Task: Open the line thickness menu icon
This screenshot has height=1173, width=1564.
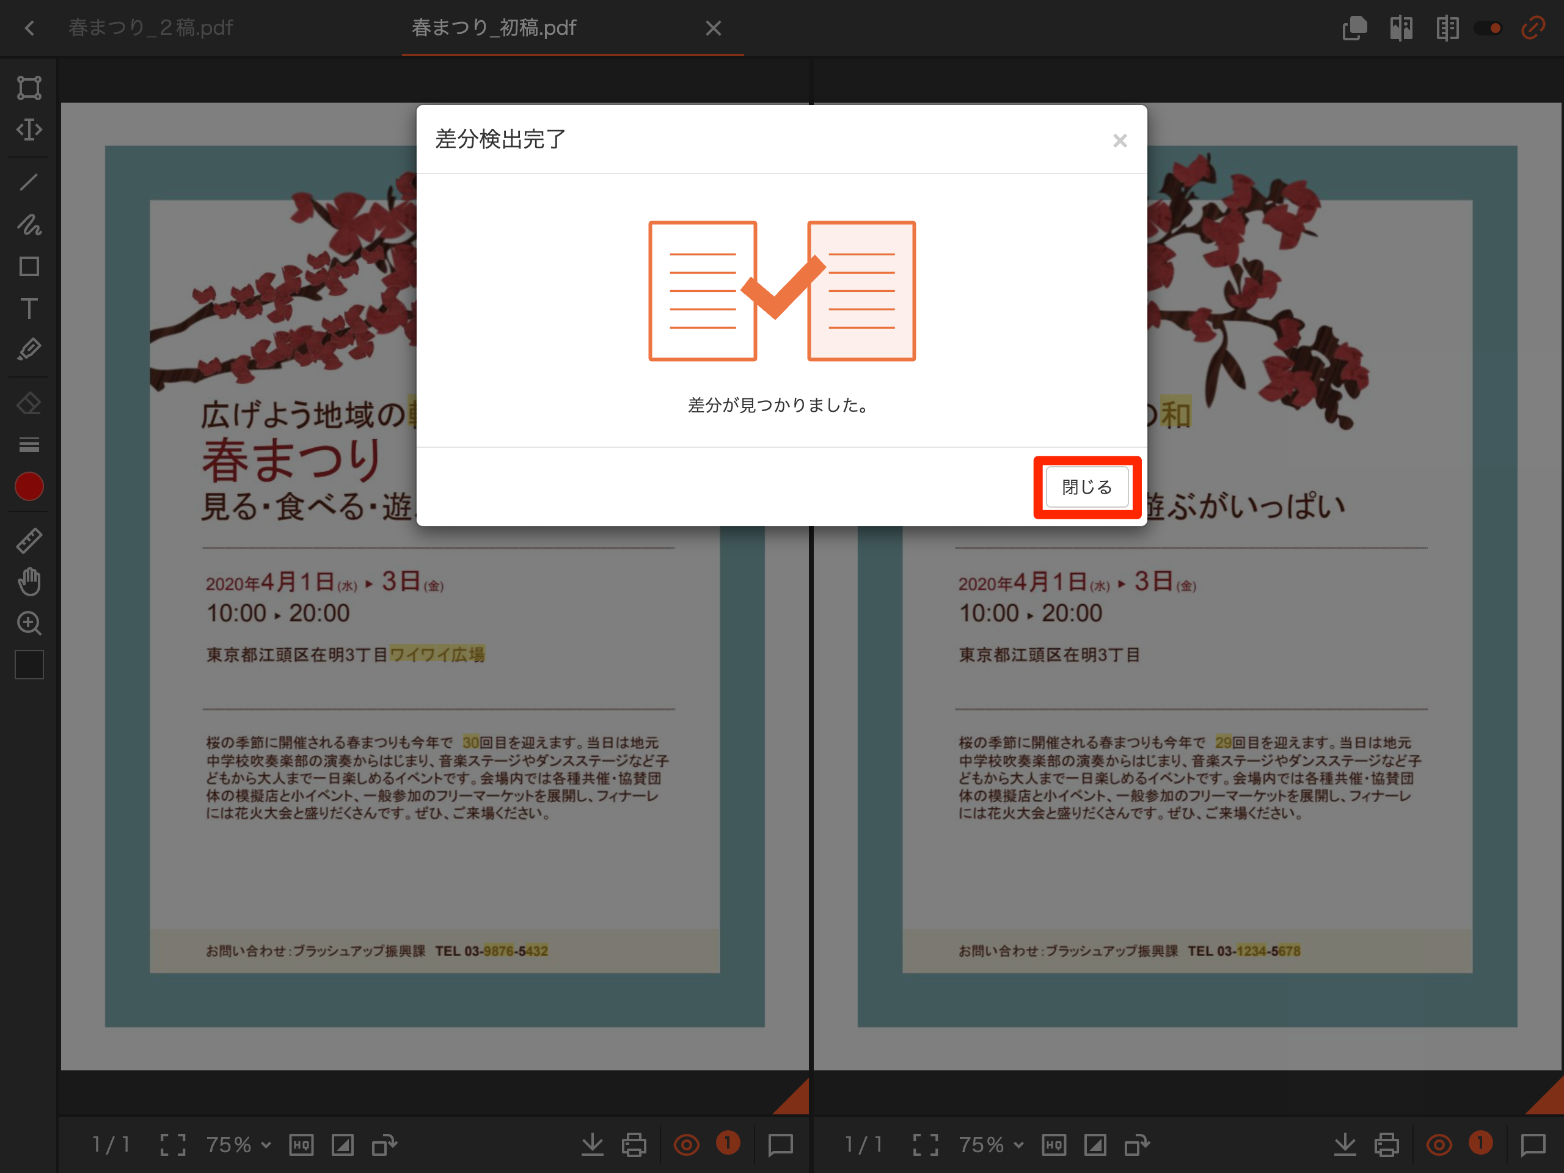Action: click(29, 445)
